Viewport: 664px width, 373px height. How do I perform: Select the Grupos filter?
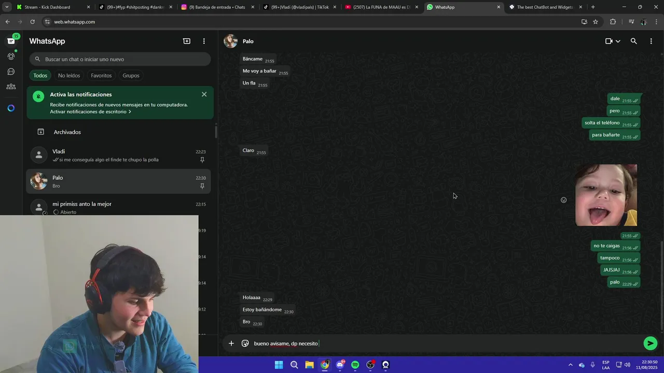pyautogui.click(x=131, y=76)
